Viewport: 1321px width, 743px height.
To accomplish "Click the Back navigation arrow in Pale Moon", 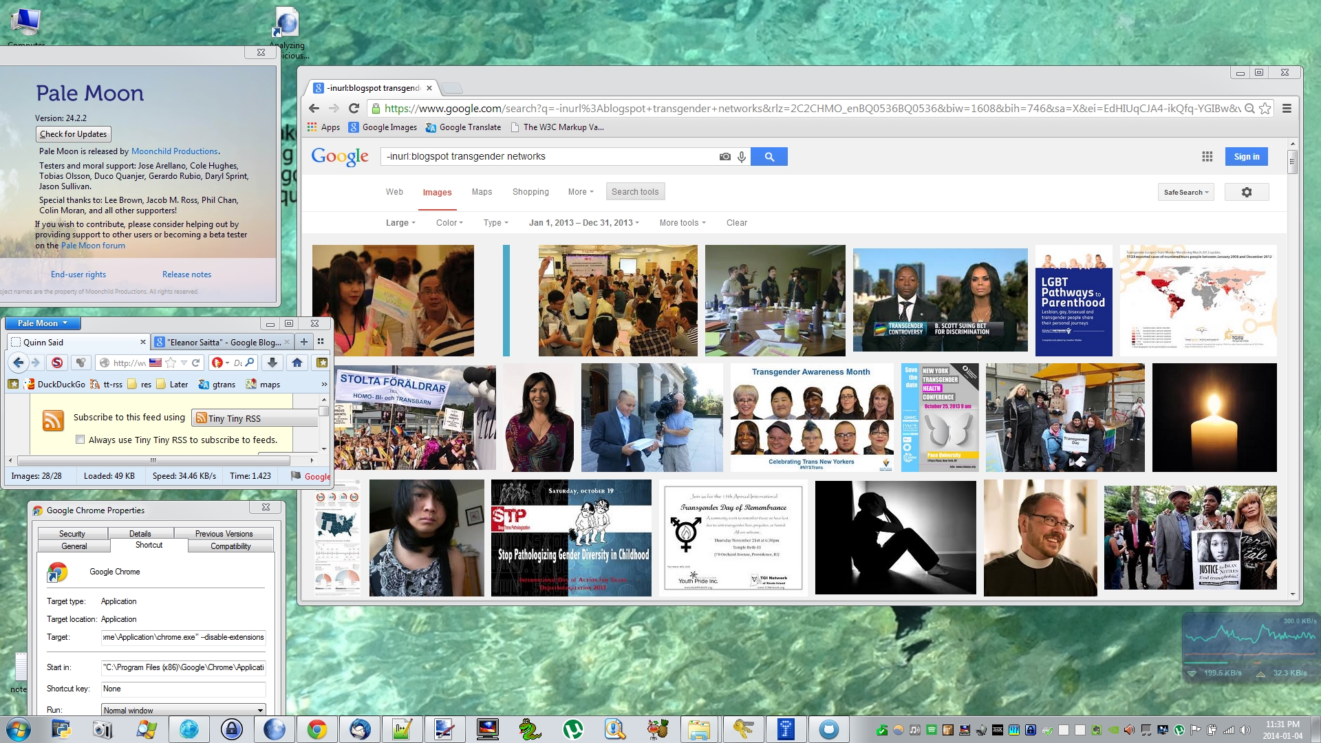I will pyautogui.click(x=17, y=363).
